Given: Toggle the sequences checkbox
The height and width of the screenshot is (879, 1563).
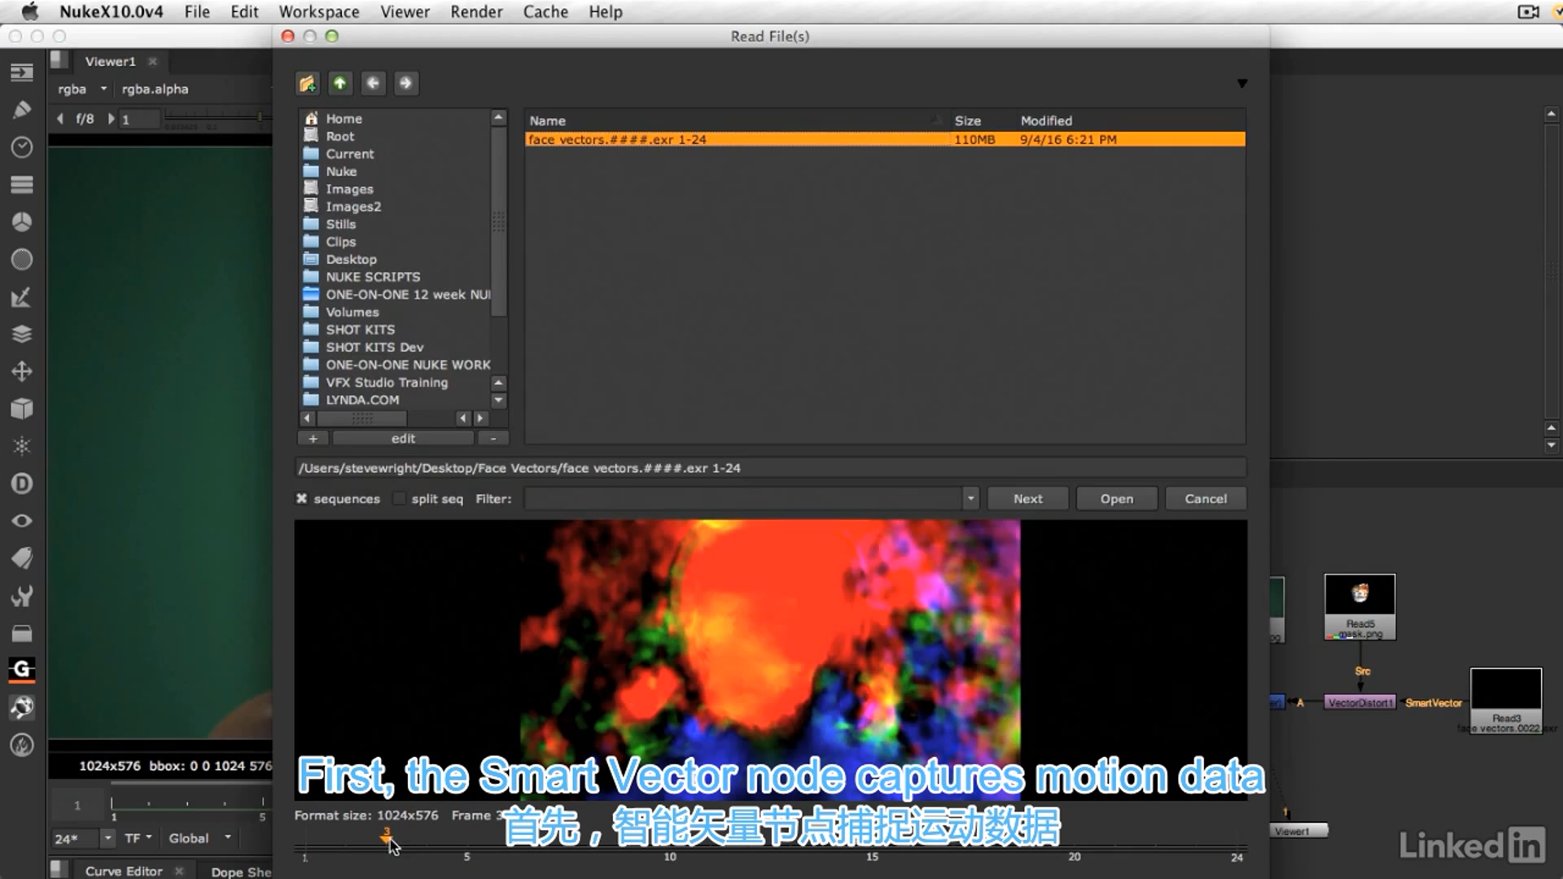Looking at the screenshot, I should tap(301, 499).
